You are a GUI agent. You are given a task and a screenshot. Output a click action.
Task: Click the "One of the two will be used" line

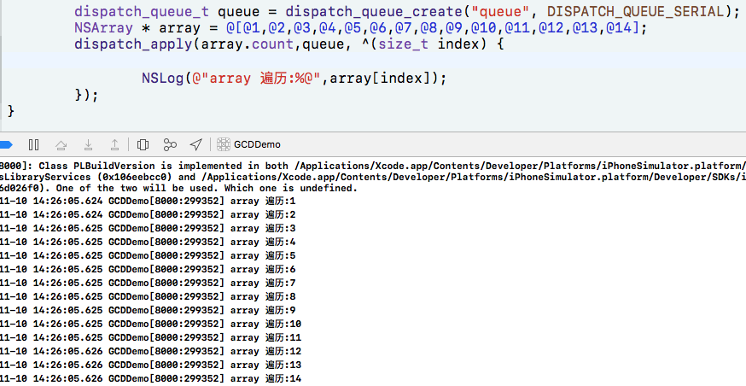[178, 189]
